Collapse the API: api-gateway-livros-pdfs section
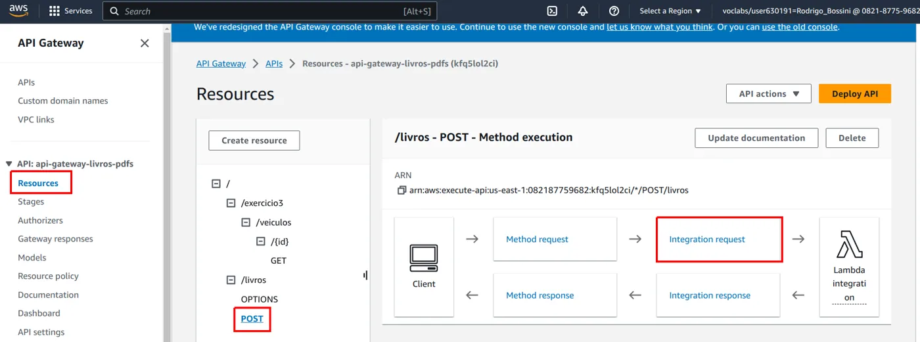This screenshot has width=920, height=342. tap(9, 164)
